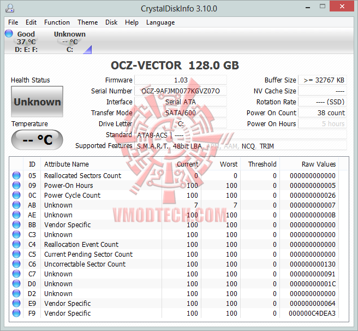
Task: Click the Power On Count field 38 count
Action: coord(323,113)
